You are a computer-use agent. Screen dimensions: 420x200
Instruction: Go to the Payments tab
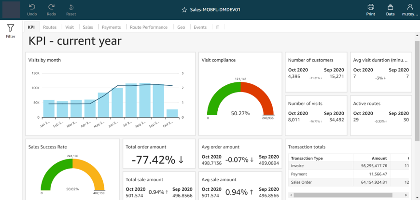click(x=111, y=27)
